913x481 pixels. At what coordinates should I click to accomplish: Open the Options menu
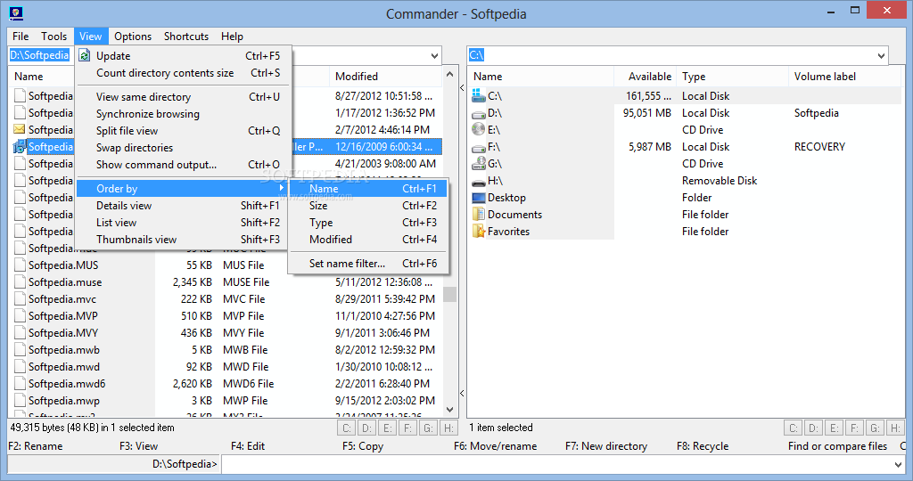pos(133,36)
